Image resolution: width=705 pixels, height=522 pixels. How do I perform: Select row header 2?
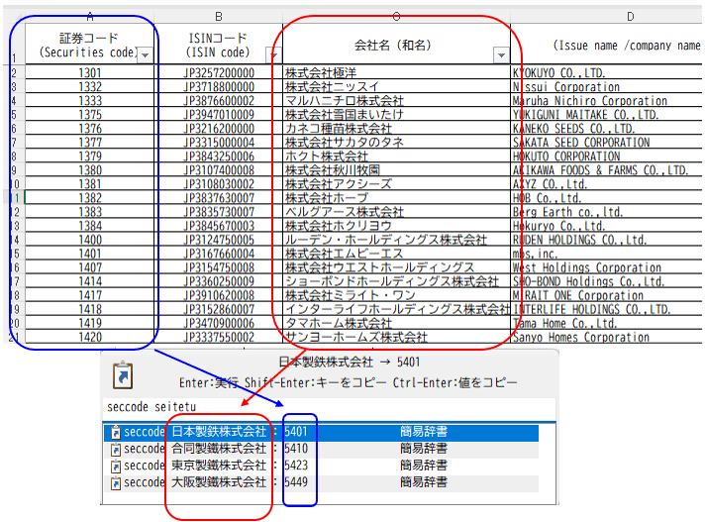point(15,73)
